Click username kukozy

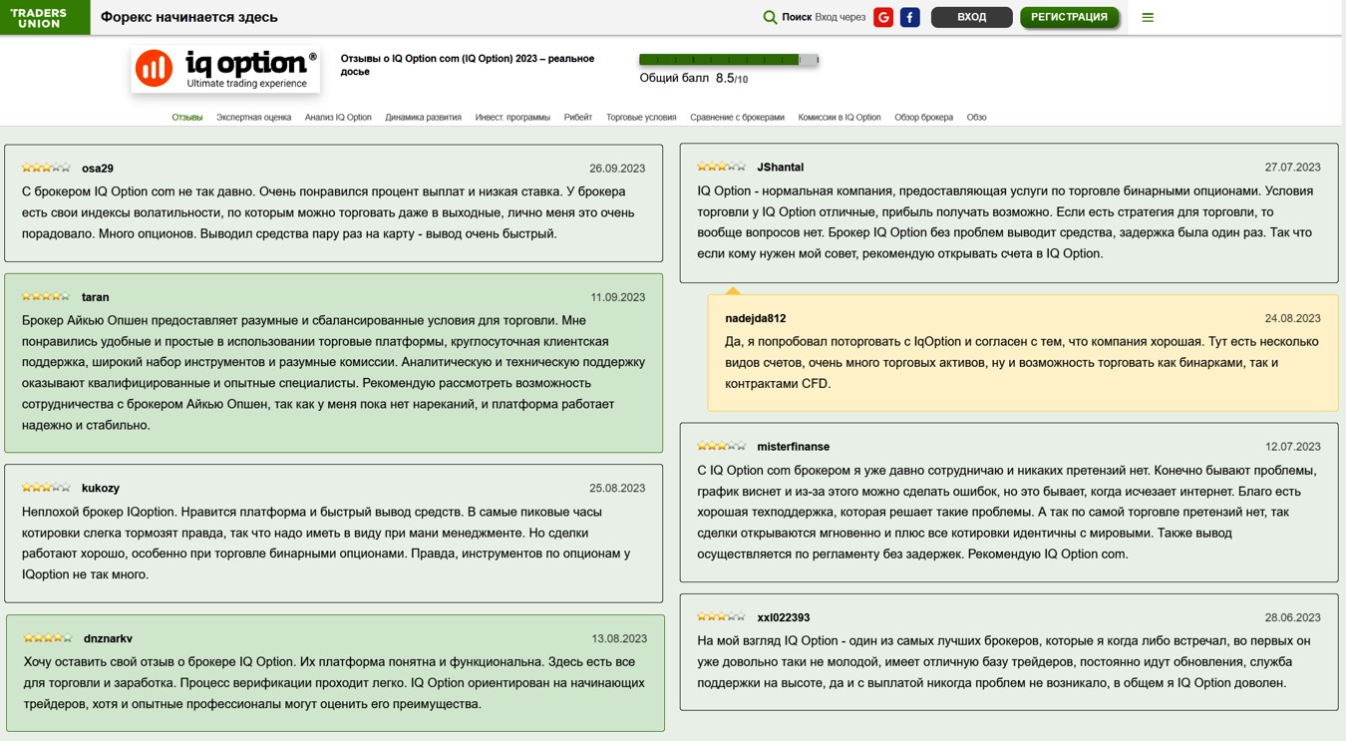[x=101, y=488]
